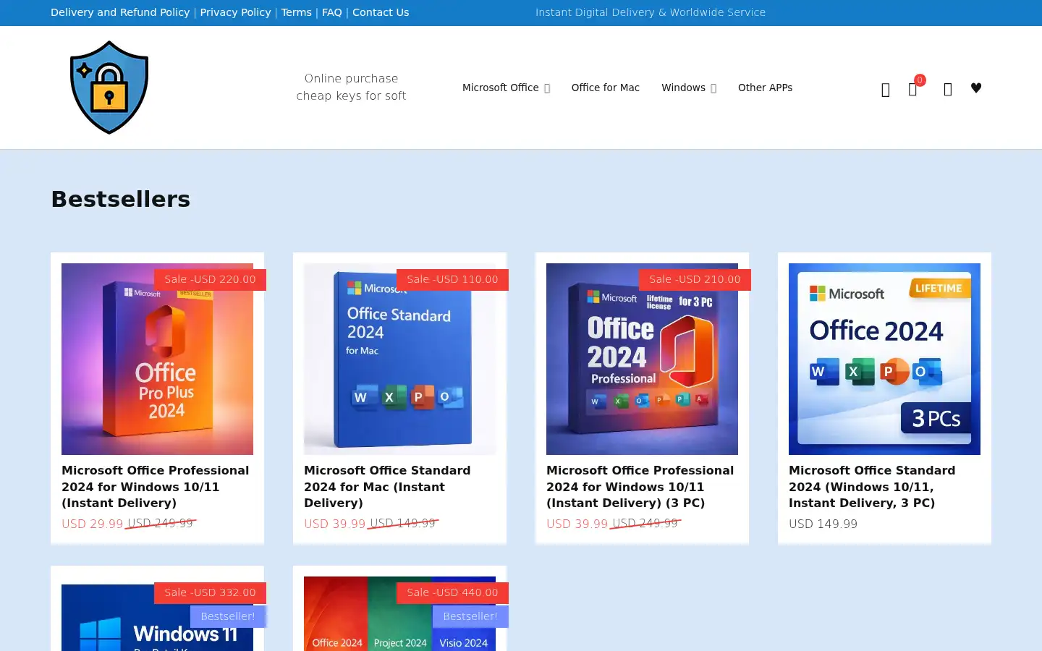Click the 'Sale -USD 220.00' badge
This screenshot has width=1042, height=651.
pos(210,279)
